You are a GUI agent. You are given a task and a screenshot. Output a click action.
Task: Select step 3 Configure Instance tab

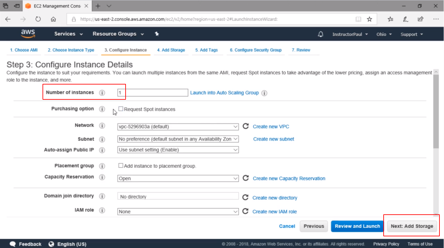(x=126, y=50)
